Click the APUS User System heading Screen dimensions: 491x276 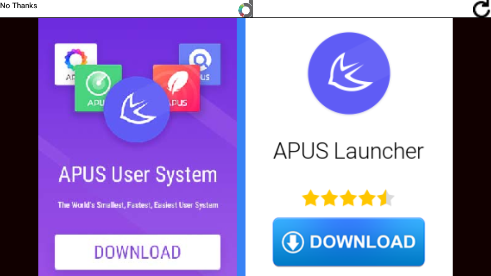(x=138, y=174)
